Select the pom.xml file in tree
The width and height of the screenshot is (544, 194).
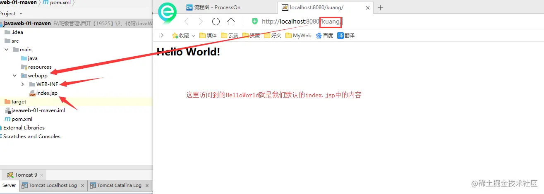tap(18, 119)
